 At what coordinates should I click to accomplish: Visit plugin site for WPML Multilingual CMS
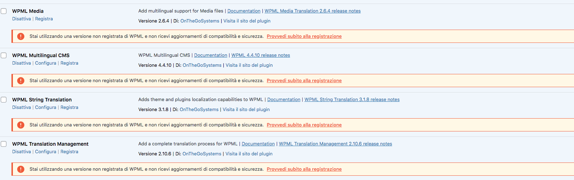[x=249, y=65]
